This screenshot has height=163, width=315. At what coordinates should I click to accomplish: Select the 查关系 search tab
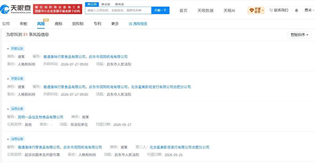coord(119,4)
